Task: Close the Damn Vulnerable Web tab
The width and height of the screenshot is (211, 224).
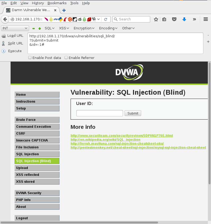Action: click(55, 10)
